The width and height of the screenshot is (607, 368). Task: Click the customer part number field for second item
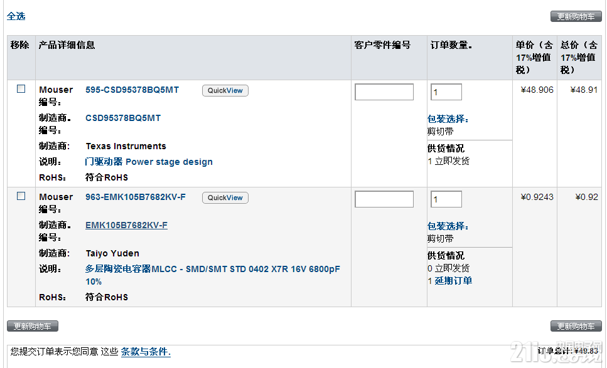point(384,199)
